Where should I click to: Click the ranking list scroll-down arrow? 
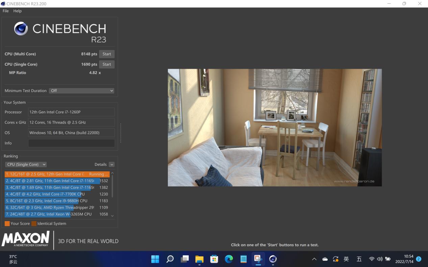tap(112, 216)
